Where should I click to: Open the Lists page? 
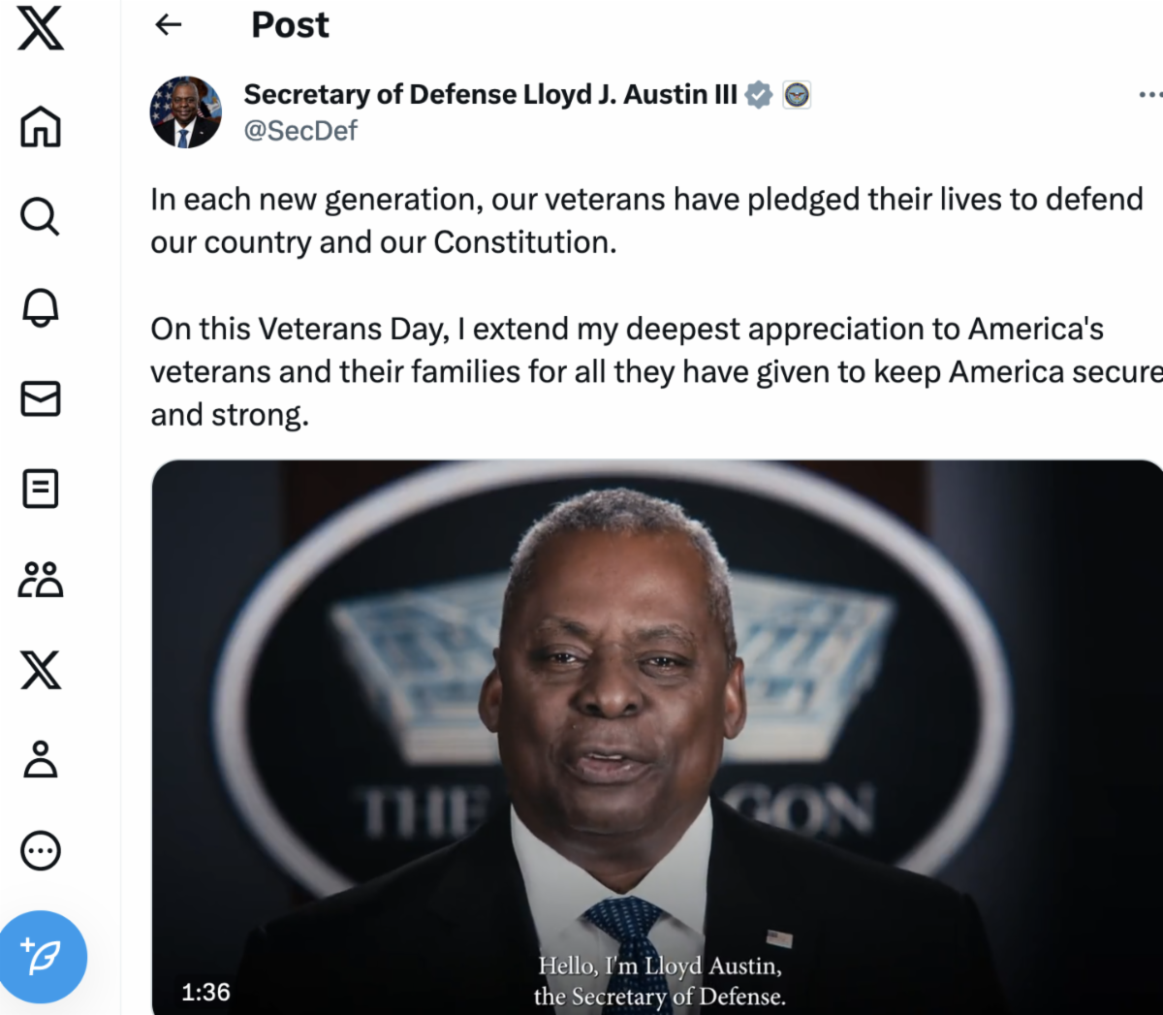point(41,489)
